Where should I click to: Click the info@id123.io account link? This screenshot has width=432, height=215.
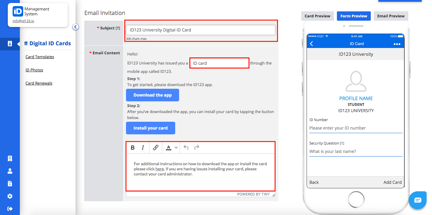23,21
